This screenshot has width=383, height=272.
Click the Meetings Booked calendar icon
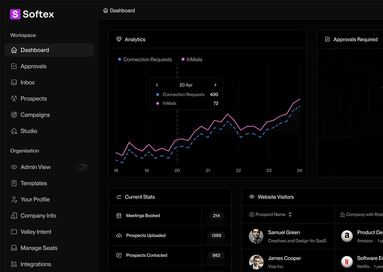[119, 216]
